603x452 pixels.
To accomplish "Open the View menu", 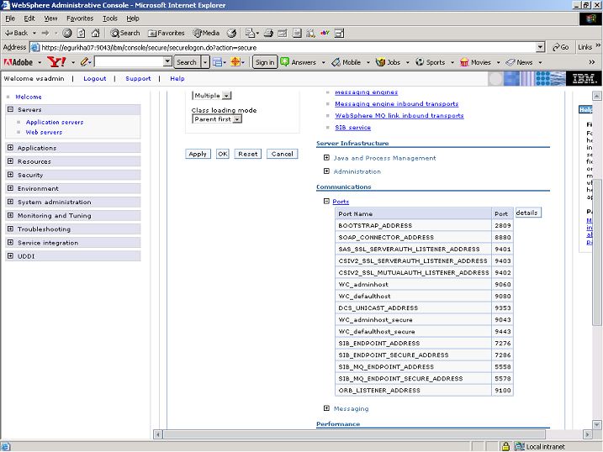I will pyautogui.click(x=50, y=18).
